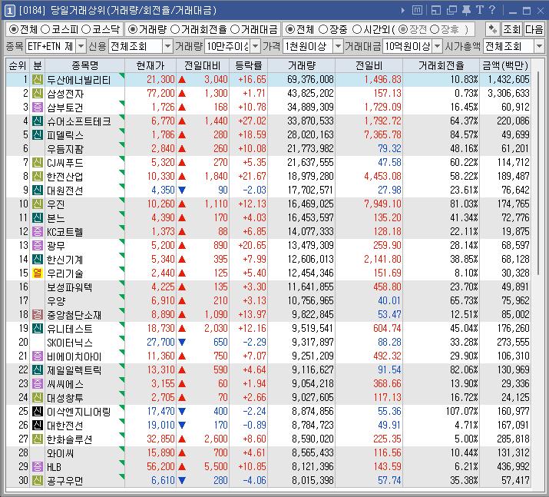Open the 신용 dropdown showing 전체조회
The height and width of the screenshot is (497, 549).
[141, 46]
